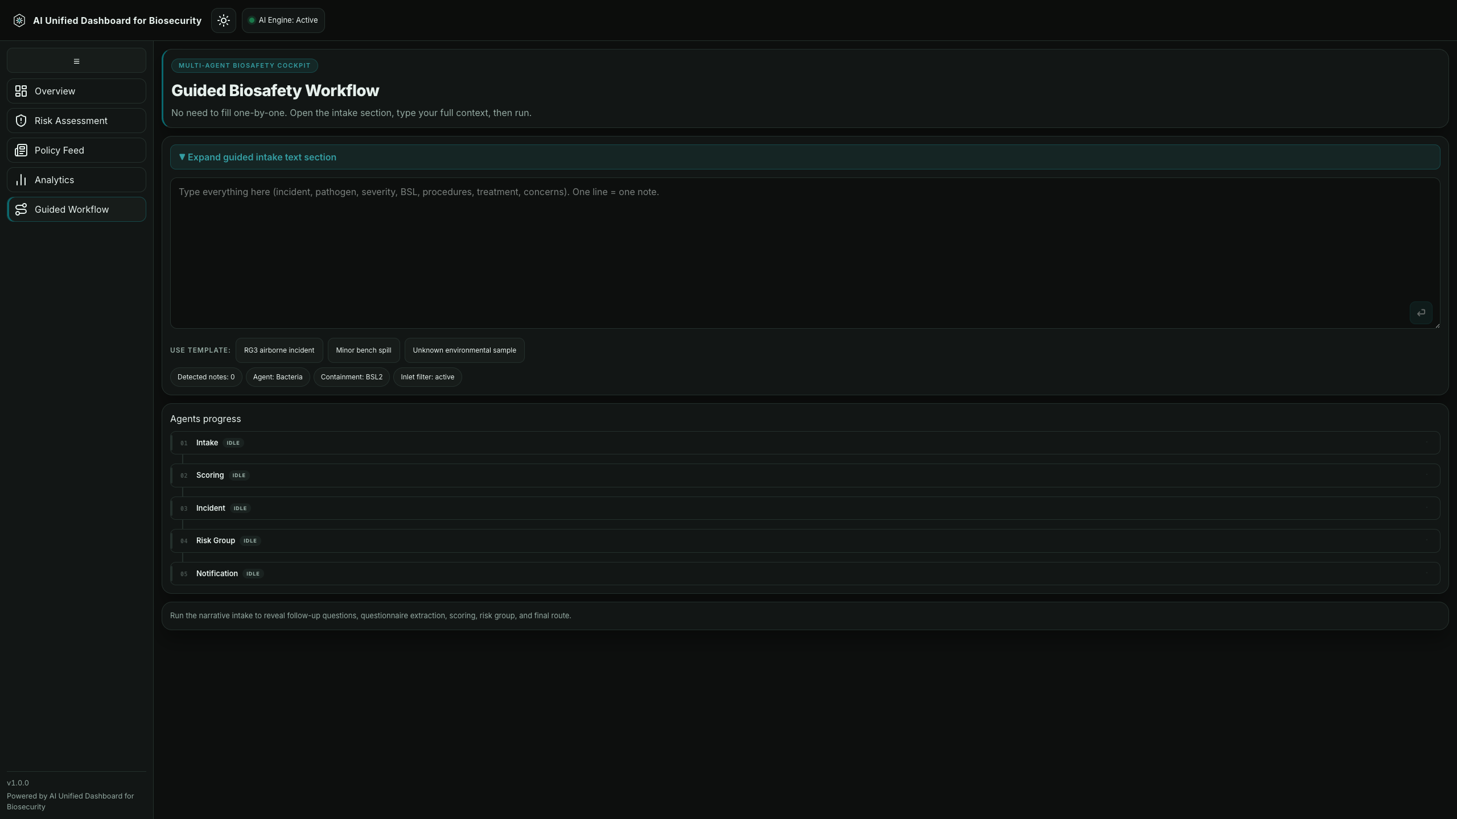1457x819 pixels.
Task: Use the Unknown environmental sample template
Action: [x=464, y=350]
